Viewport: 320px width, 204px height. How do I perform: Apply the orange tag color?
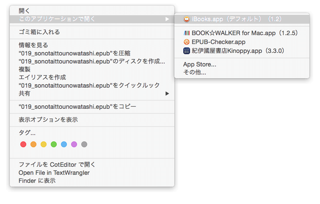coord(33,144)
